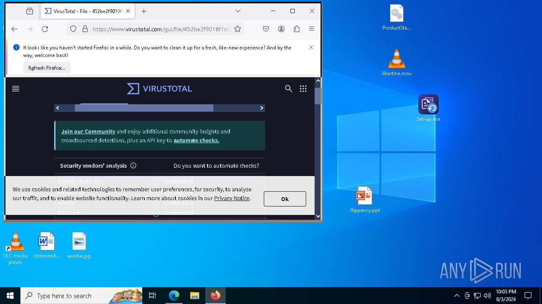
Task: Select flippancy.ppt on the desktop
Action: [x=365, y=199]
